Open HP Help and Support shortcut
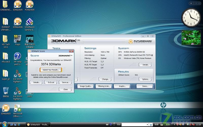 coord(18,59)
